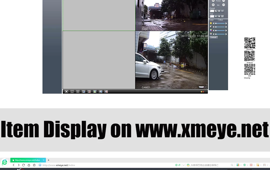Click the browser search box
The height and width of the screenshot is (170, 270).
pyautogui.click(x=210, y=165)
